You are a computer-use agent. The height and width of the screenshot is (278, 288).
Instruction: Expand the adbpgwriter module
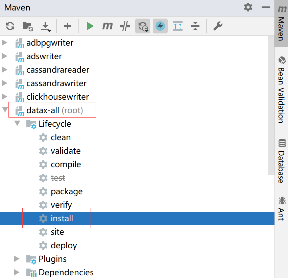5,43
